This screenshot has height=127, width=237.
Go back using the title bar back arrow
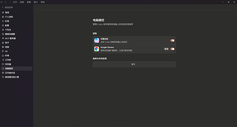(x=5, y=2)
